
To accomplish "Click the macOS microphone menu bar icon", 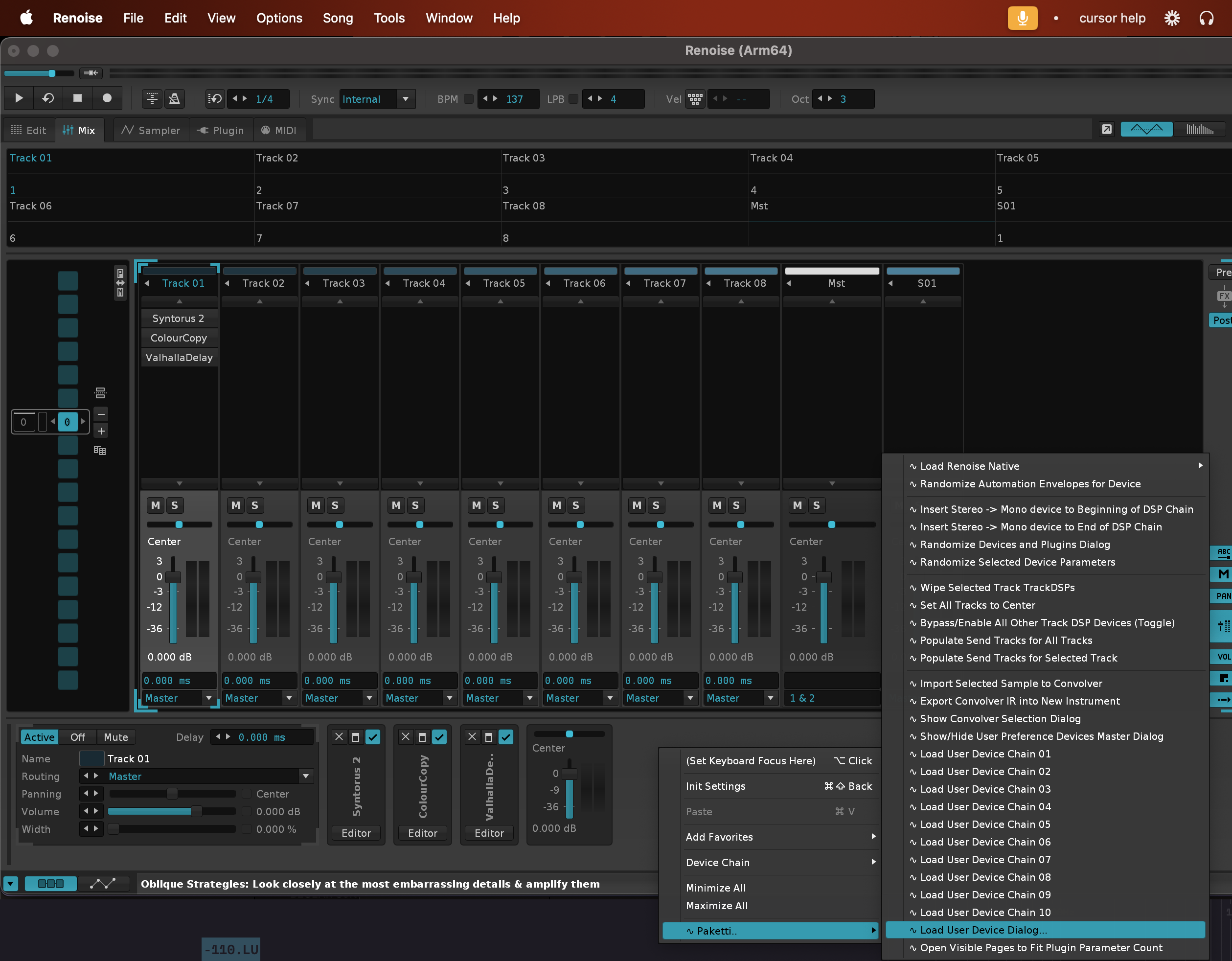I will 1022,18.
